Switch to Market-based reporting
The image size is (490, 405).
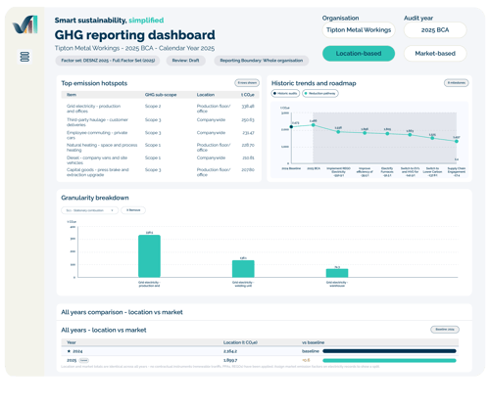(x=435, y=54)
